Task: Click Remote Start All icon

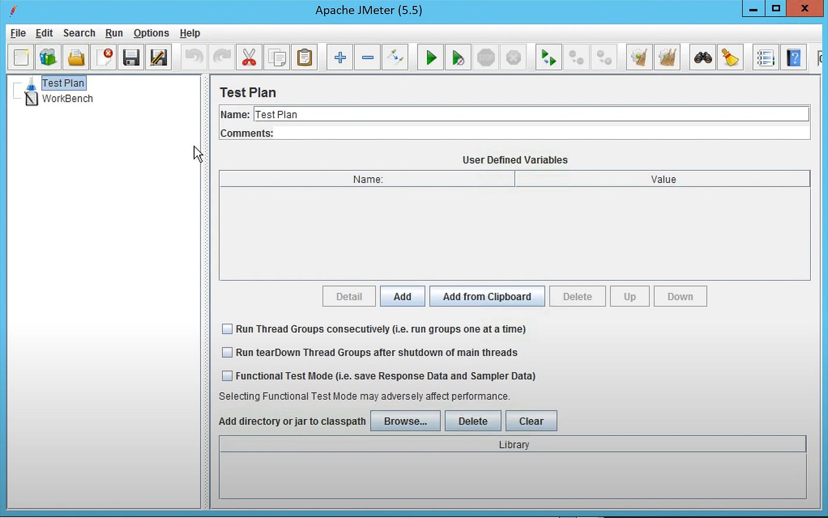Action: pyautogui.click(x=549, y=57)
